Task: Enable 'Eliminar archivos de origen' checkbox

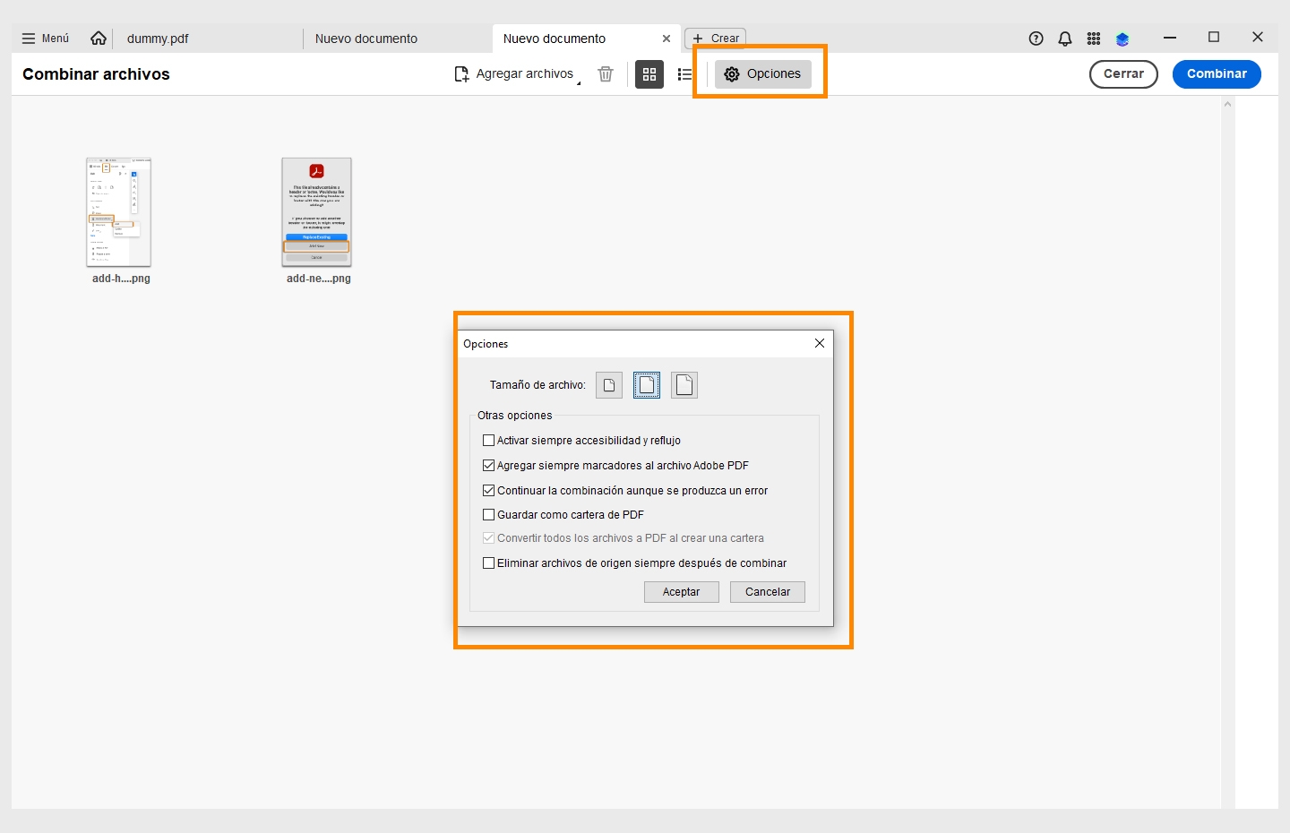Action: [x=489, y=563]
